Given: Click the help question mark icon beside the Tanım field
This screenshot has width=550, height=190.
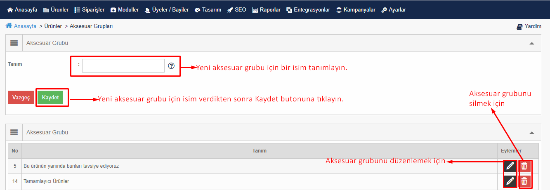Looking at the screenshot, I should 171,66.
